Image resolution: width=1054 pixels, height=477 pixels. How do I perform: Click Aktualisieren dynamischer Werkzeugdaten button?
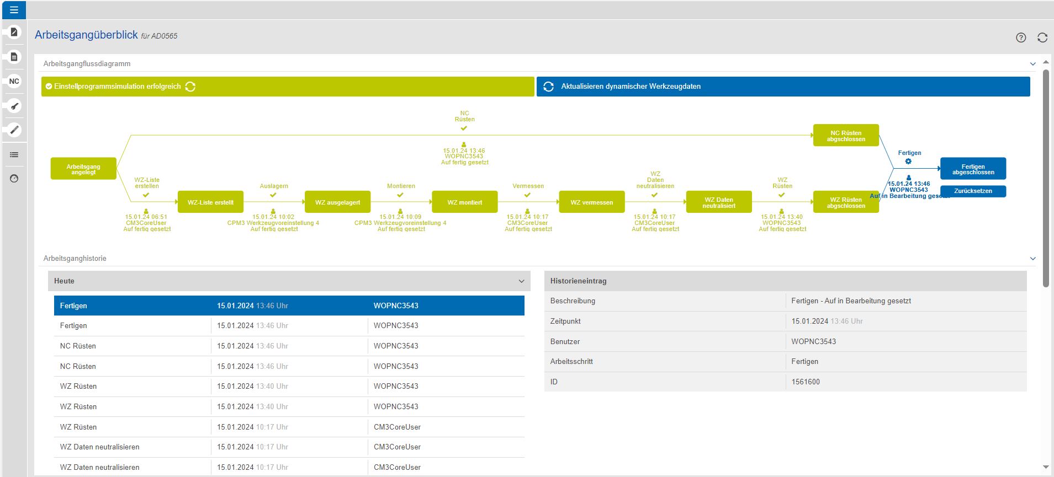[x=783, y=87]
